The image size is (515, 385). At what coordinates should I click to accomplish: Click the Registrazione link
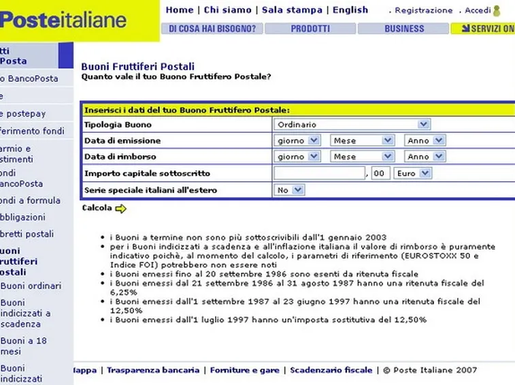tap(423, 10)
